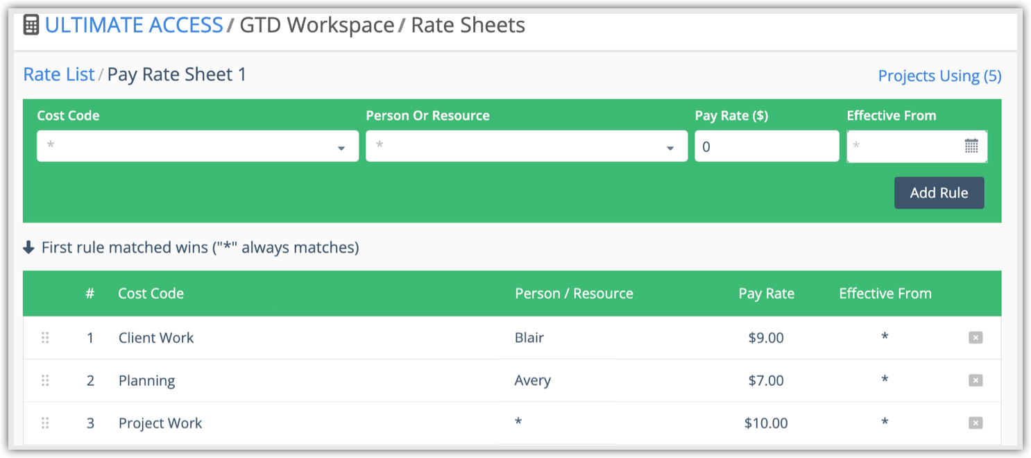Click the calculator icon beside ULTIMATE ACCESS

(31, 25)
